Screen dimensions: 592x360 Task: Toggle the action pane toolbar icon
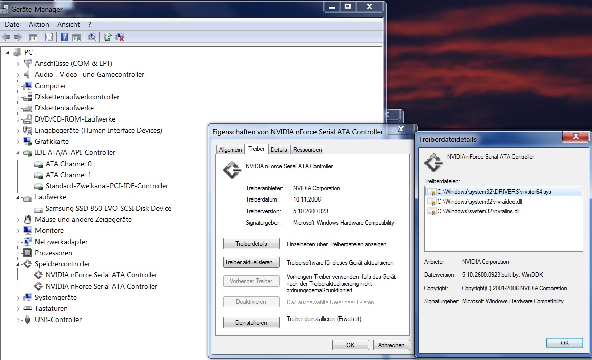(76, 37)
